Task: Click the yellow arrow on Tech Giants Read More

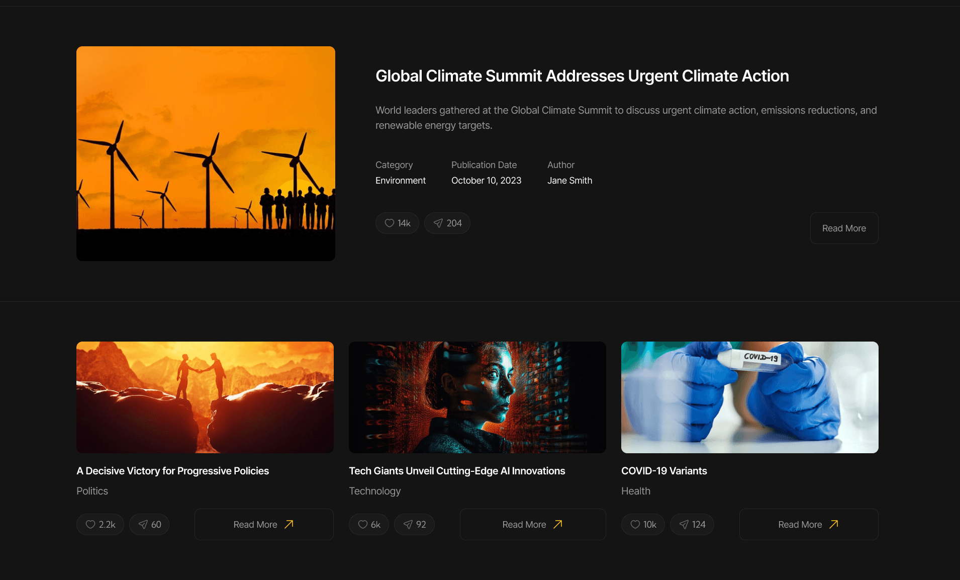Action: [x=558, y=524]
